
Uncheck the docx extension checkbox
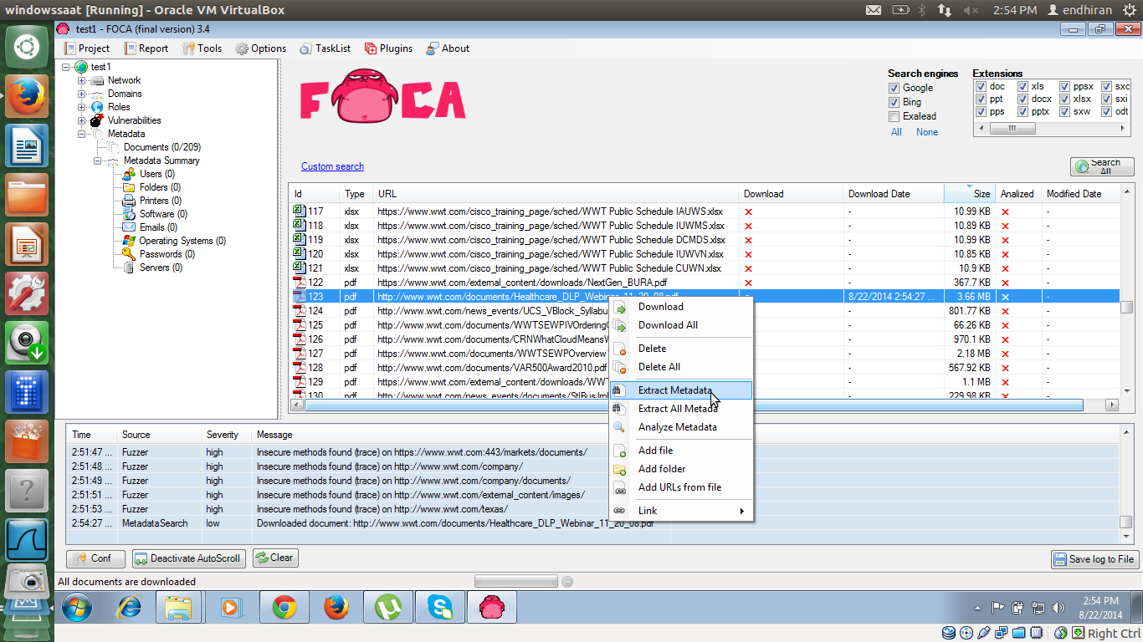(1023, 99)
